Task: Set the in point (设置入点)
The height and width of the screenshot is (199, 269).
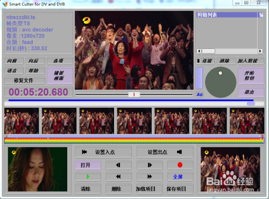Action: click(x=103, y=152)
